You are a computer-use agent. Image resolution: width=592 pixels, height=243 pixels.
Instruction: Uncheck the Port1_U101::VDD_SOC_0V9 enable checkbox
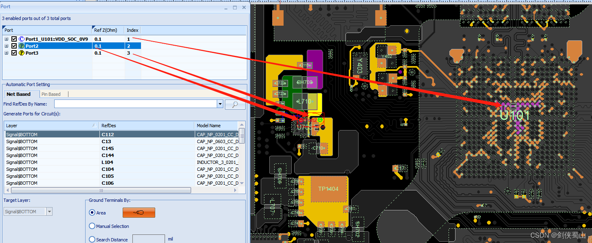pos(14,39)
